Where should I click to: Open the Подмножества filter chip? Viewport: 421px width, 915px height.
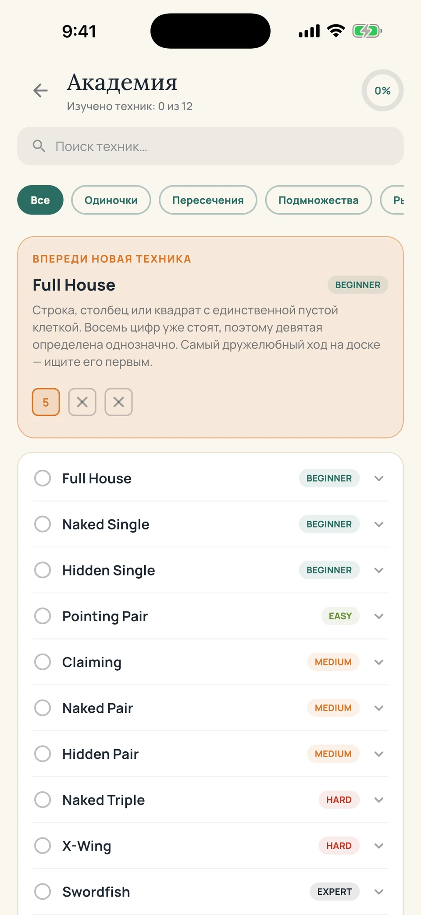tap(318, 200)
